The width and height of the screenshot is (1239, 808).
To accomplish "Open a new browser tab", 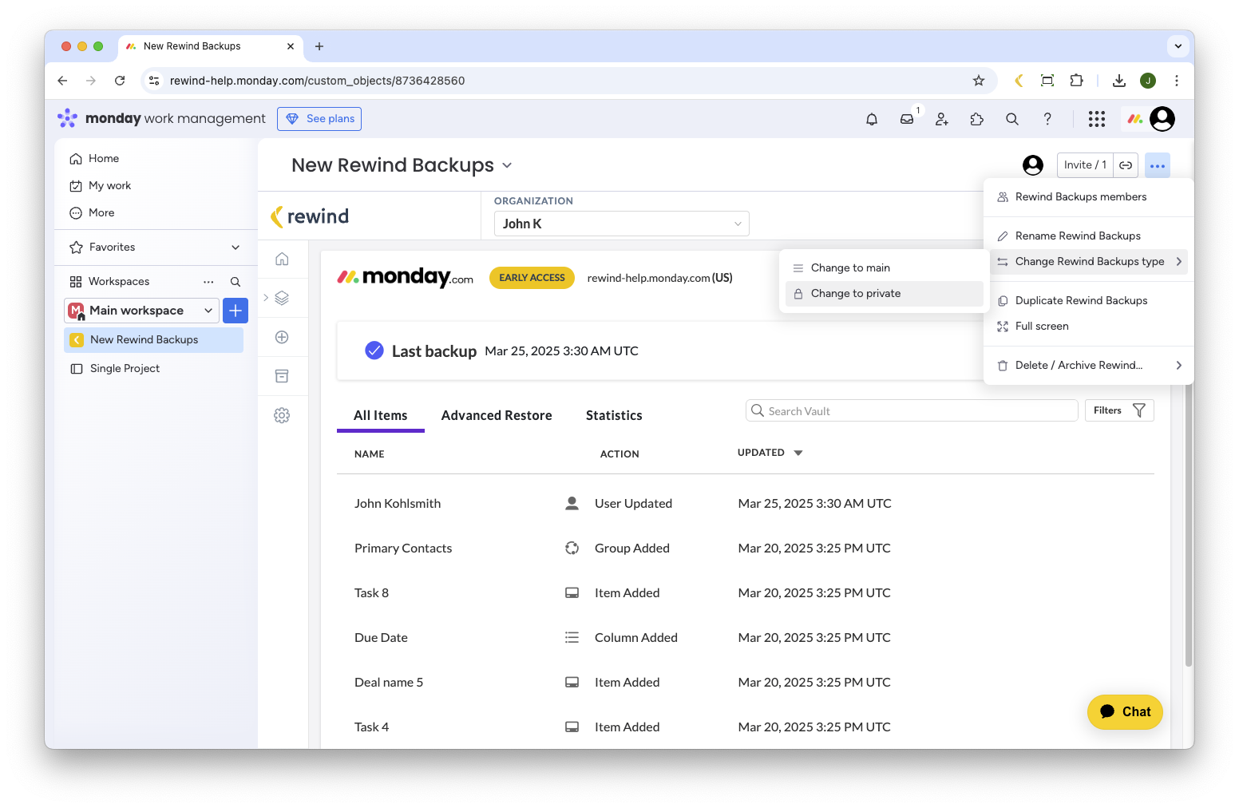I will (x=319, y=46).
